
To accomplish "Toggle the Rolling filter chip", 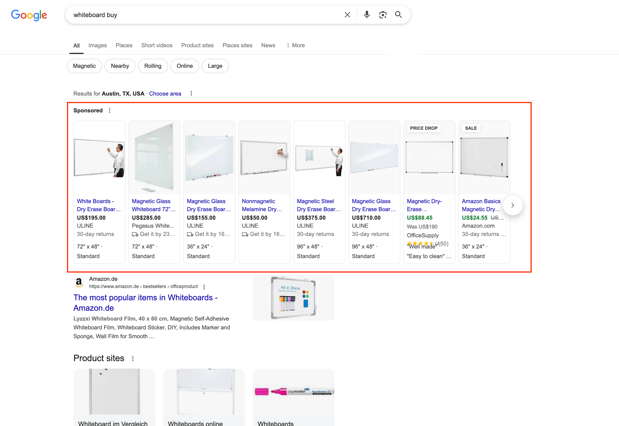I will [x=152, y=66].
